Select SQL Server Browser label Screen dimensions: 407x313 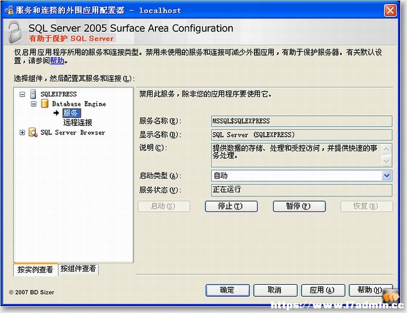coord(73,132)
